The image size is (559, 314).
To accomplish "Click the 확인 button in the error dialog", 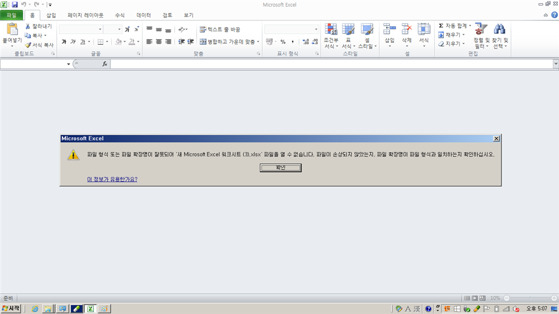I will point(281,167).
